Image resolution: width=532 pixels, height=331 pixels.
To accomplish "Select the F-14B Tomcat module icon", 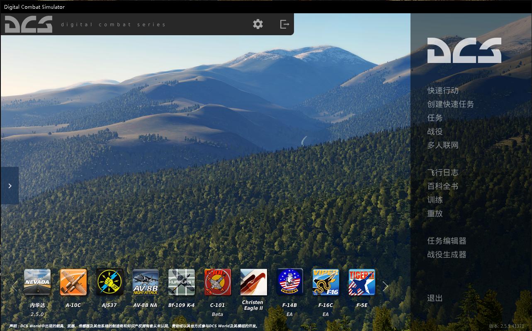I will click(289, 282).
